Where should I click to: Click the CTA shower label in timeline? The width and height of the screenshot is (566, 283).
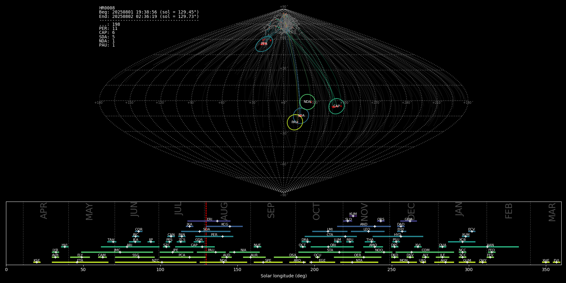[330, 235]
